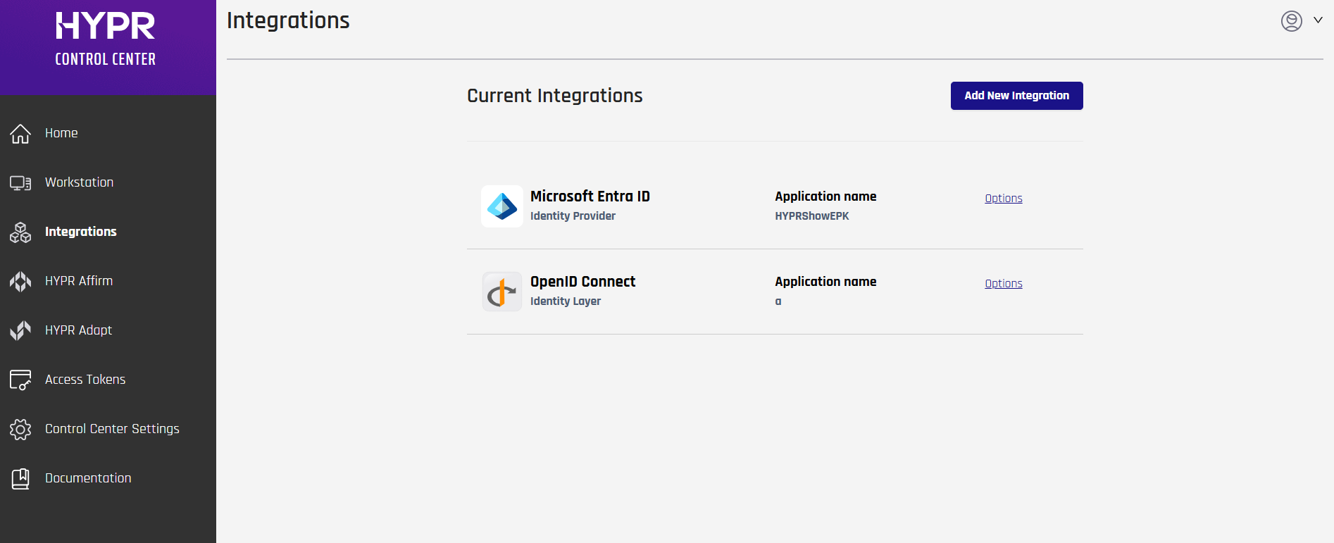Open Options for OpenID Connect integration
This screenshot has width=1334, height=543.
click(1003, 284)
